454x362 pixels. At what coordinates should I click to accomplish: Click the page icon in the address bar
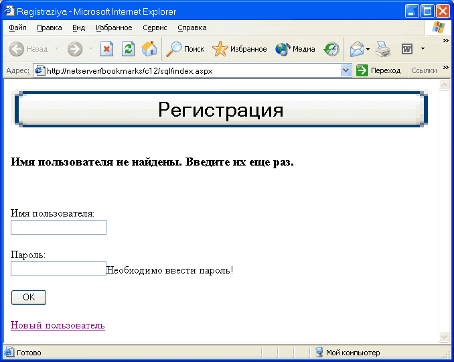coord(40,70)
